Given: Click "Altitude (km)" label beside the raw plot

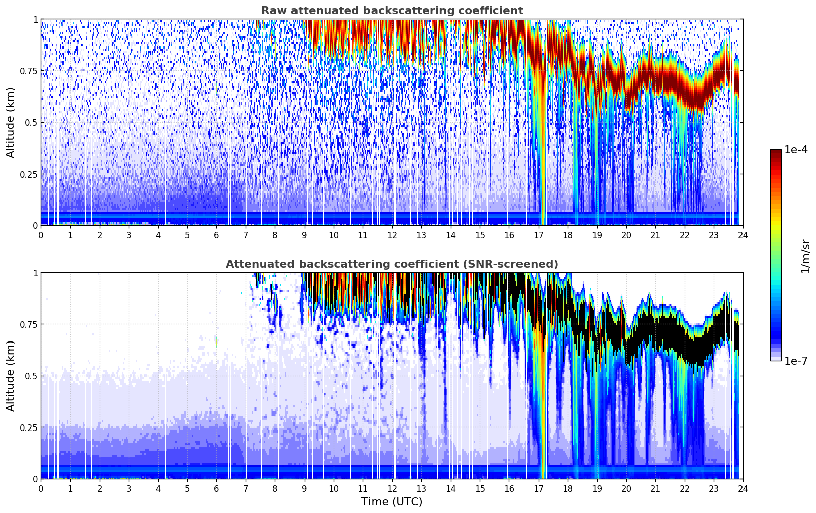Looking at the screenshot, I should tap(11, 122).
